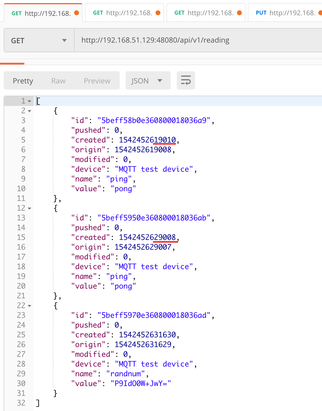Click the "pong" value on line 20
This screenshot has width=322, height=411.
(123, 286)
